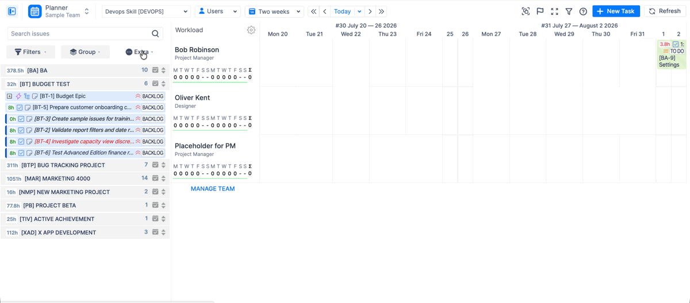Open the chevron dropdown next to Today
Image resolution: width=690 pixels, height=303 pixels.
coord(359,11)
